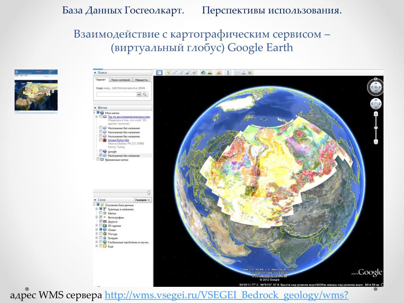Print the current view
The image size is (404, 303).
243,73
